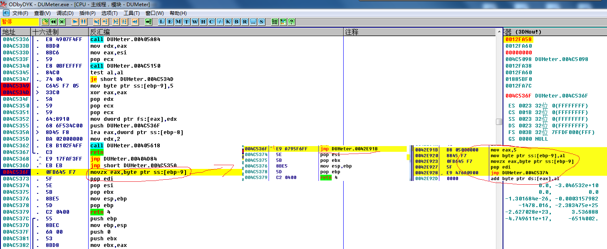Screen dimensions: 607x249
Task: Click the Step Into toolbar icon
Action: (97, 22)
